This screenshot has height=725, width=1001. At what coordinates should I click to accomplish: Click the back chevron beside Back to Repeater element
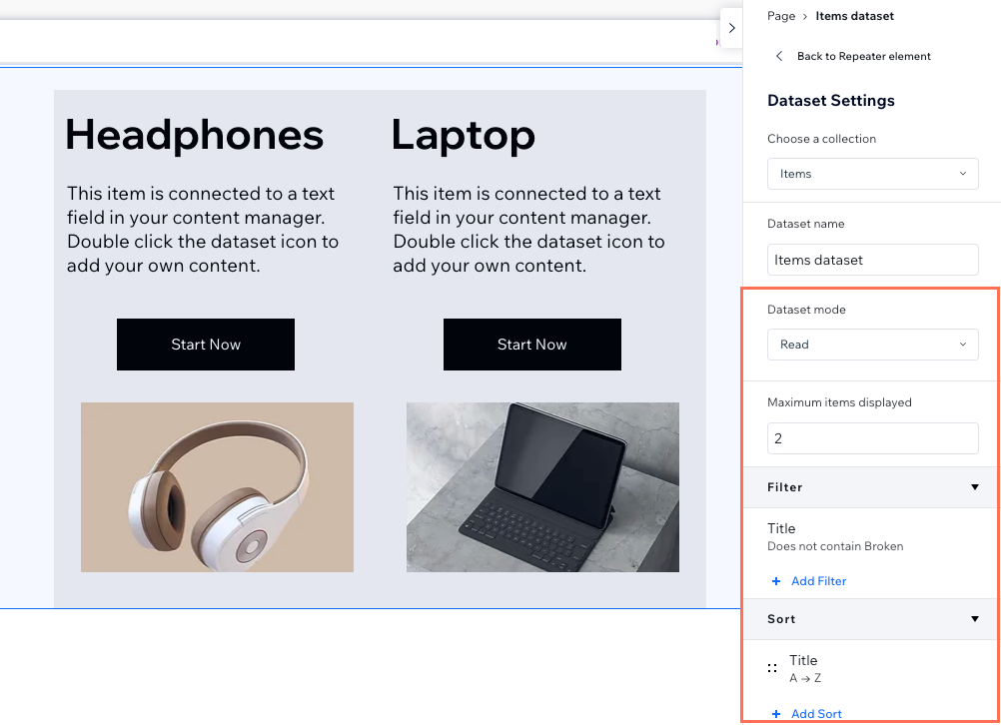[779, 56]
